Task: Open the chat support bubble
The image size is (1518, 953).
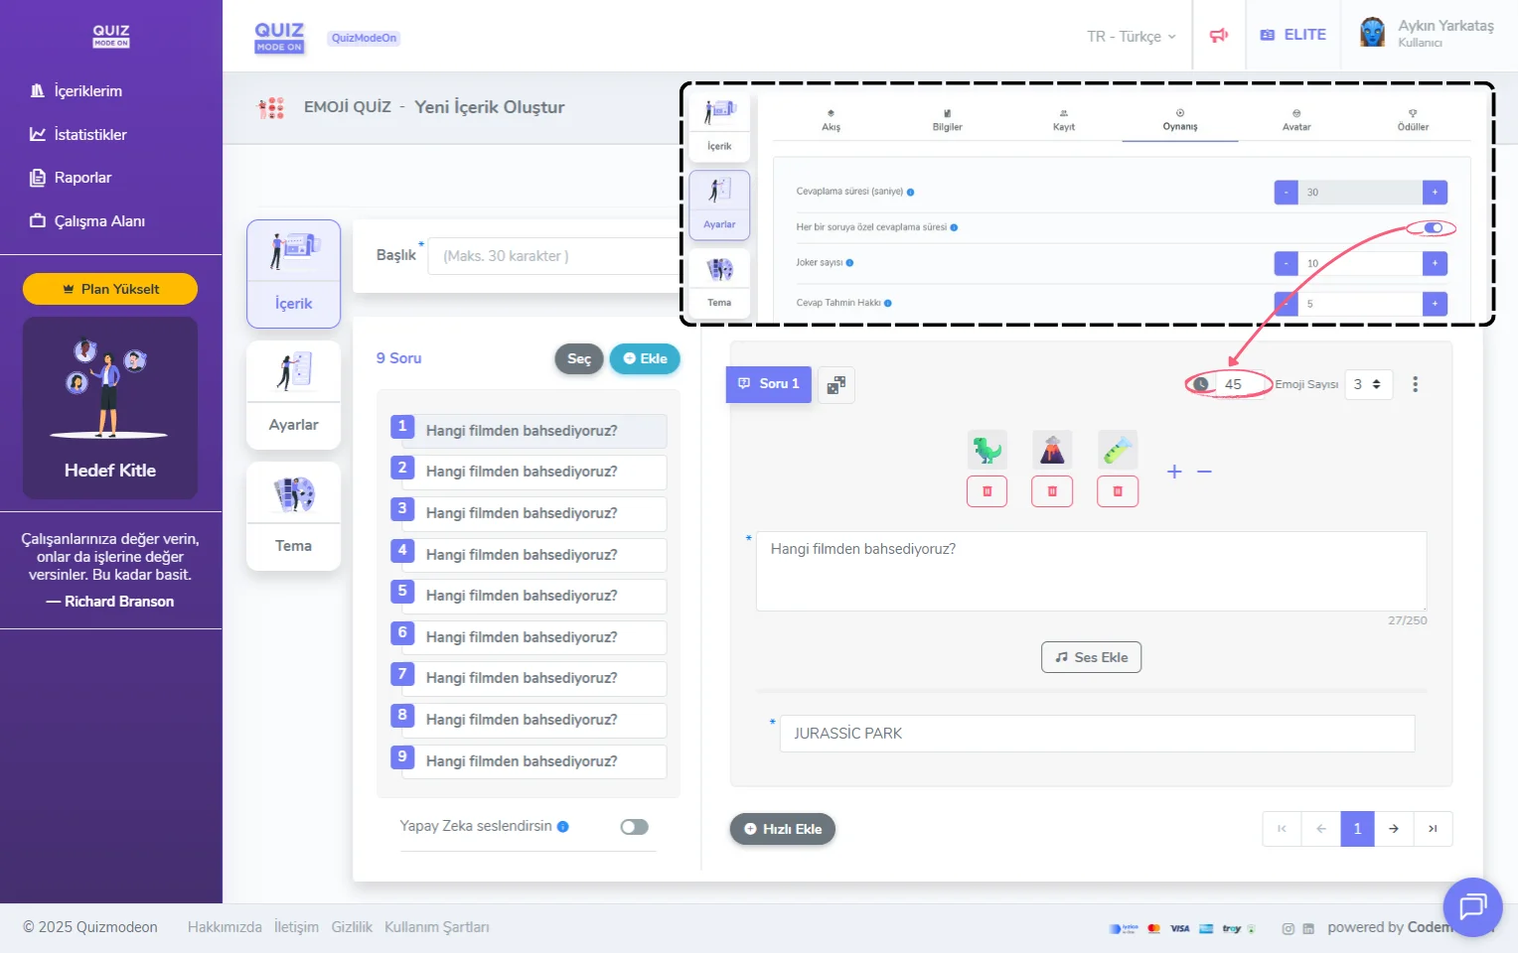Action: [x=1471, y=906]
